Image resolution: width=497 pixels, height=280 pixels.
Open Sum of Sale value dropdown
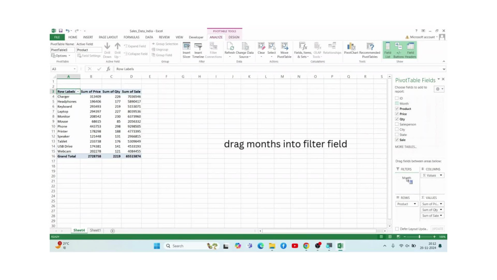(440, 216)
